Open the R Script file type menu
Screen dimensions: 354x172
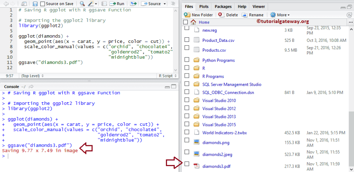167,76
